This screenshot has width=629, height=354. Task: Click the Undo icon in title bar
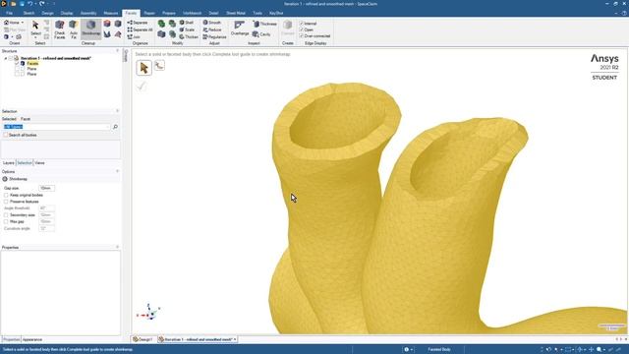(30, 4)
